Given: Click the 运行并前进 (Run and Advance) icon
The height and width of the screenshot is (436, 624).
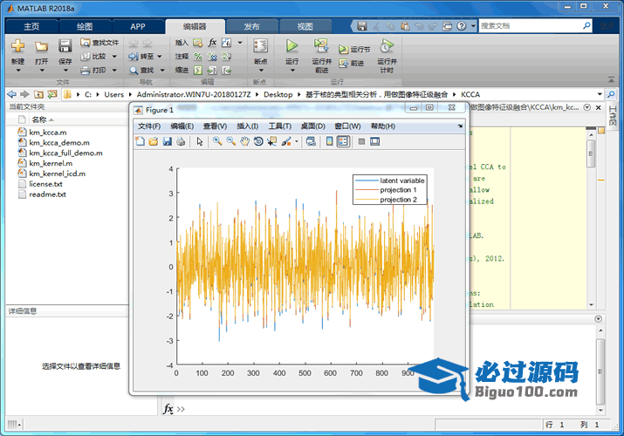Looking at the screenshot, I should 321,46.
